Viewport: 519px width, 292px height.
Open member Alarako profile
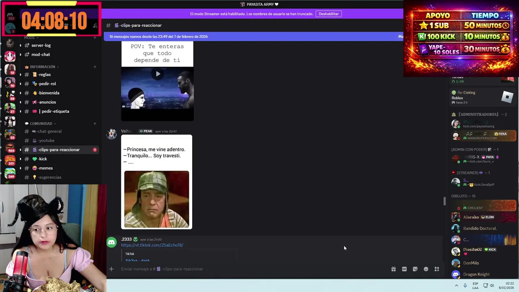pos(483,217)
